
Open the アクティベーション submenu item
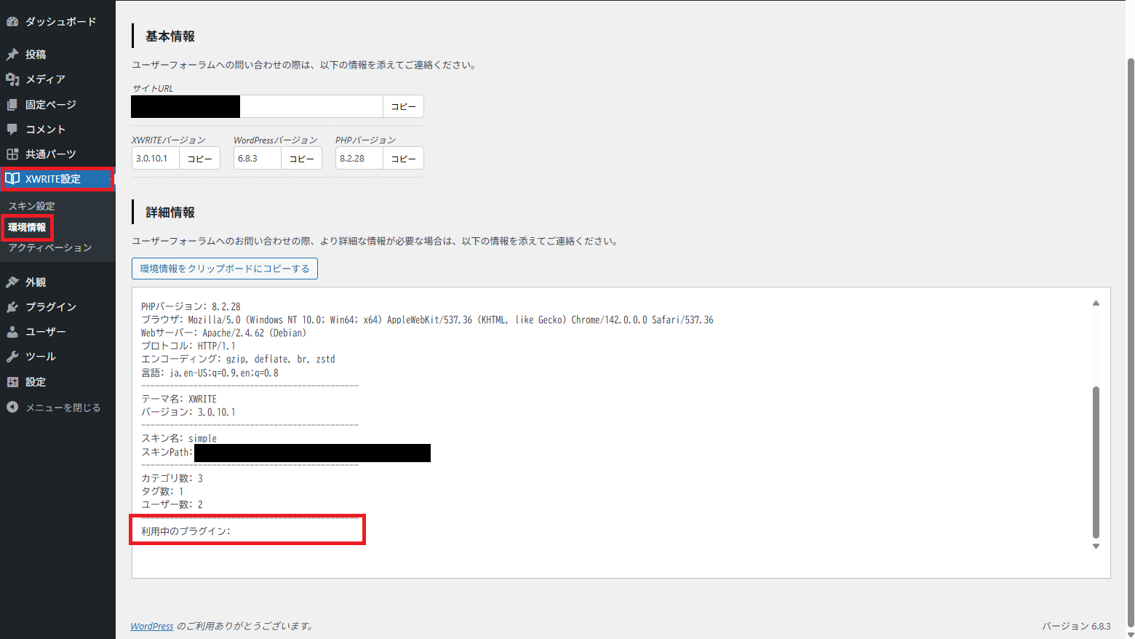tap(49, 247)
